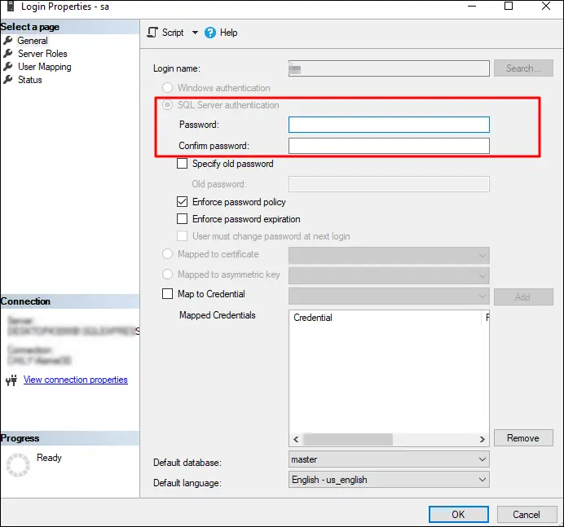Open the Default database dropdown
This screenshot has width=564, height=527.
tap(482, 460)
